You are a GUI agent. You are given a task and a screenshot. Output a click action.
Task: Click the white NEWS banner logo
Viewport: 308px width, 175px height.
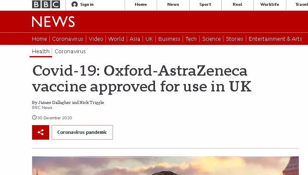click(x=53, y=22)
